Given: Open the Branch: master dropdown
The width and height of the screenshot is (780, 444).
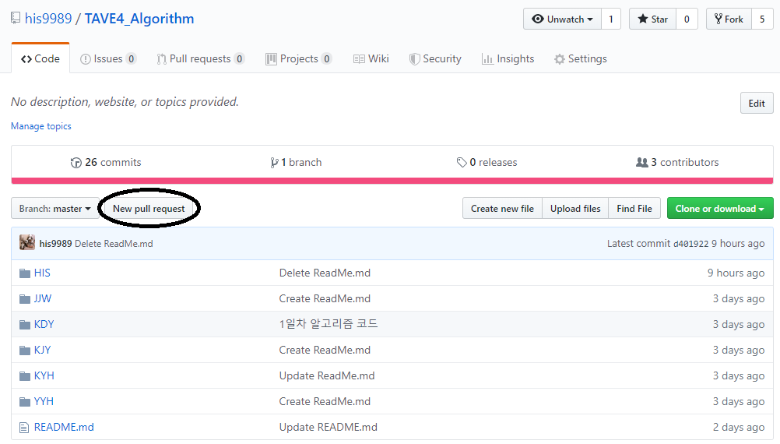Looking at the screenshot, I should tap(54, 209).
